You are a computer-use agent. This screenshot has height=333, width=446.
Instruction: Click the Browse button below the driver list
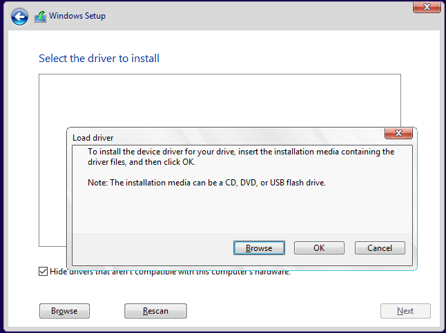pos(64,311)
